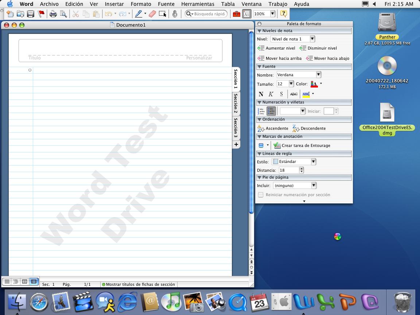Click Disminuir nivel button
The image size is (420, 315).
[x=318, y=48]
